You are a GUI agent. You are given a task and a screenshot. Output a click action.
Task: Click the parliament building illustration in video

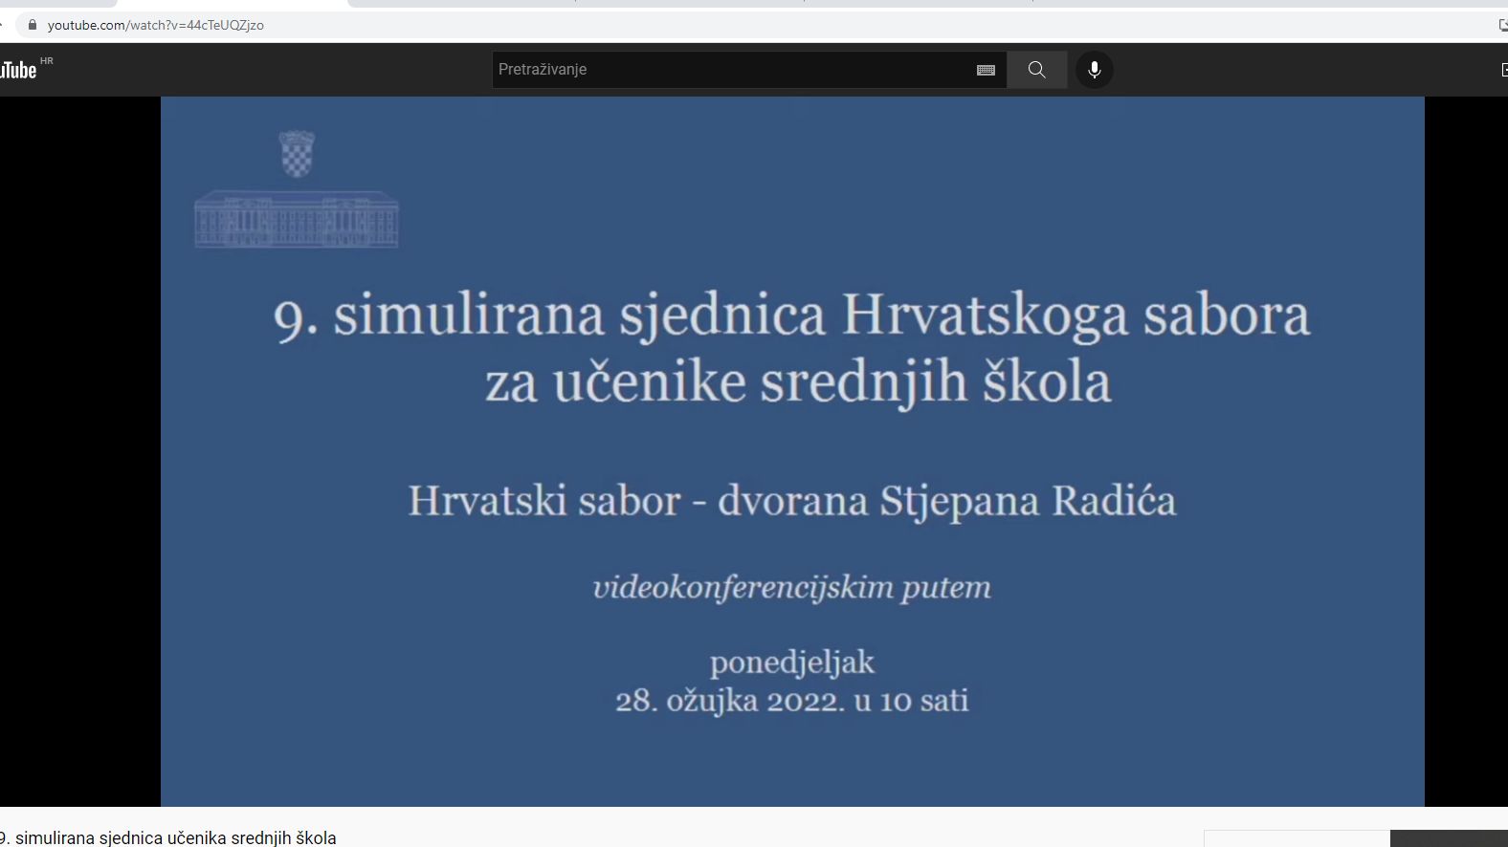coord(297,220)
